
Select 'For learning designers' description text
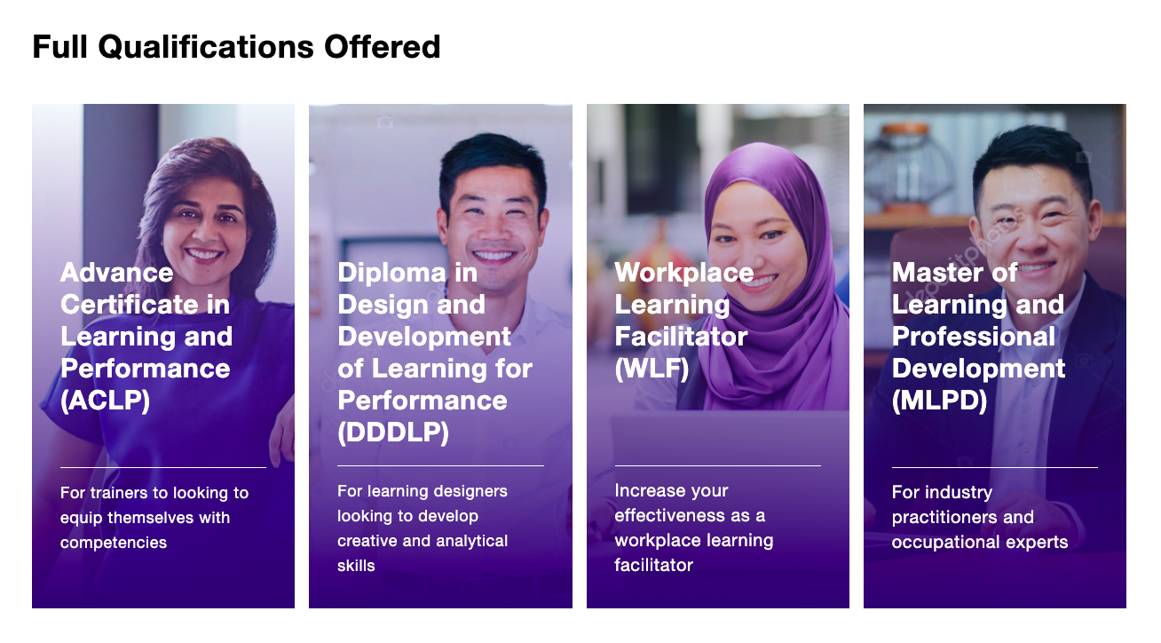423,528
